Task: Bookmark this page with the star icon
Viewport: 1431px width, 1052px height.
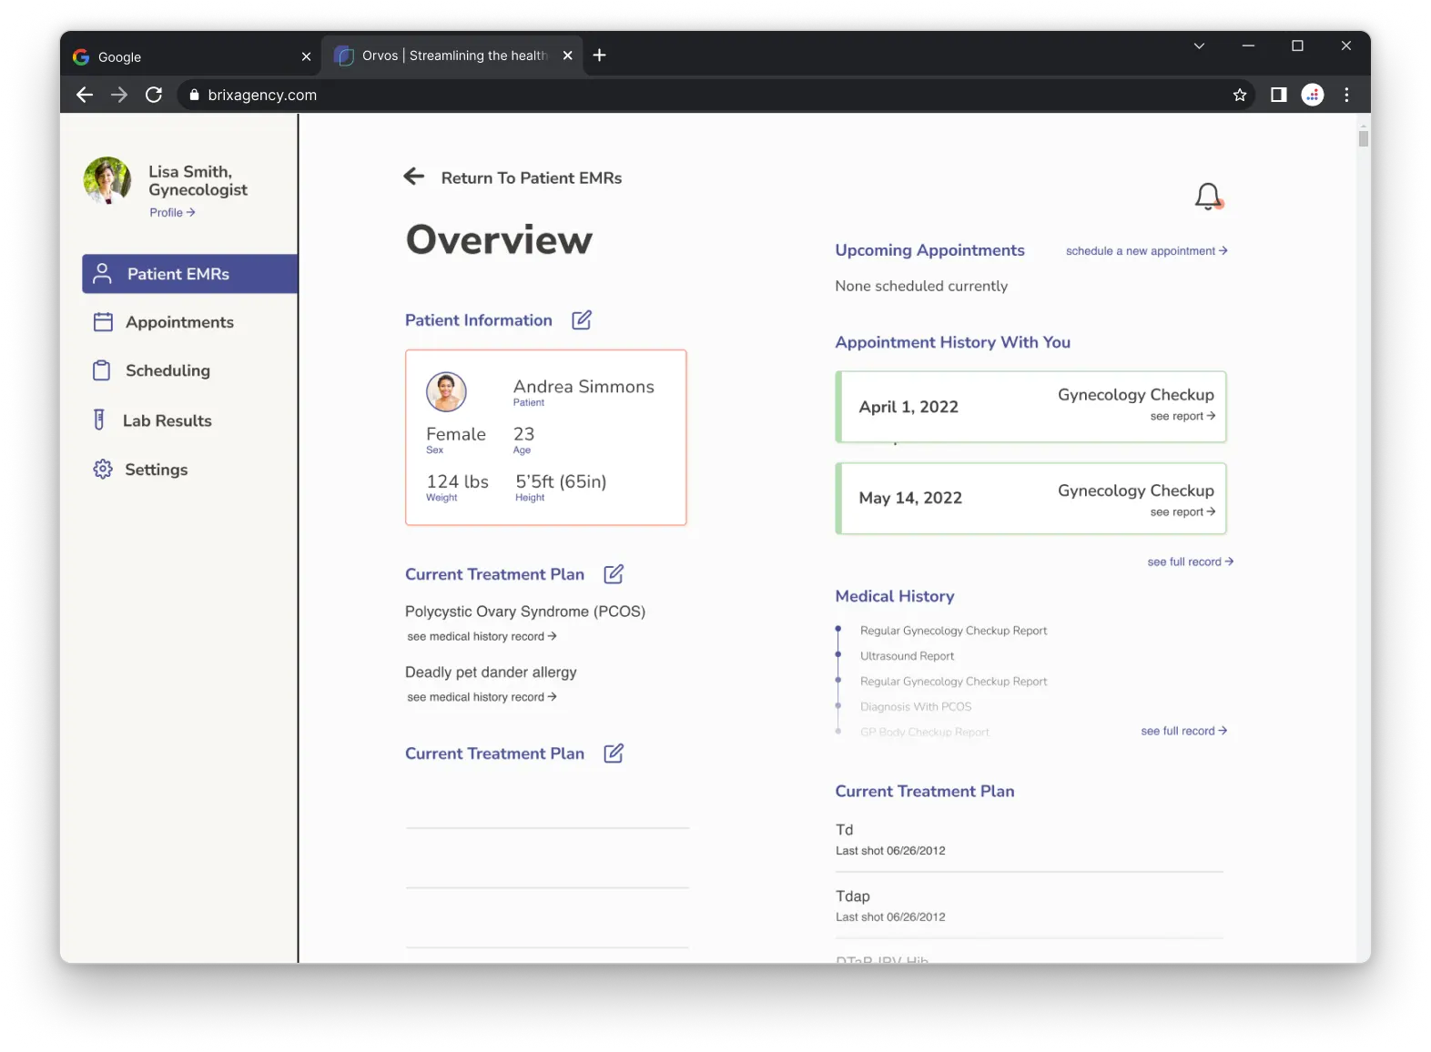Action: (1239, 95)
